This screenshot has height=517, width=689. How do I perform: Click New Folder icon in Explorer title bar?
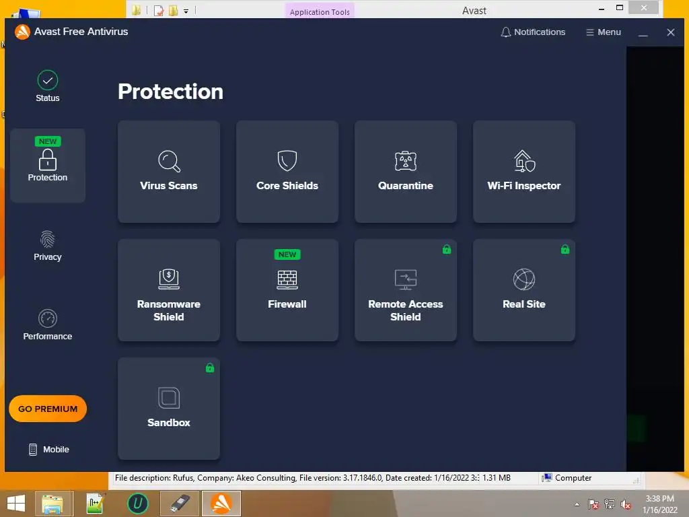pos(173,11)
